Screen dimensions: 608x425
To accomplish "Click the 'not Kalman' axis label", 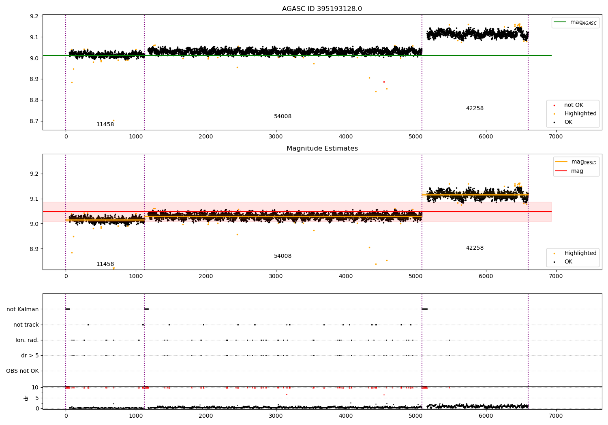I will point(23,310).
